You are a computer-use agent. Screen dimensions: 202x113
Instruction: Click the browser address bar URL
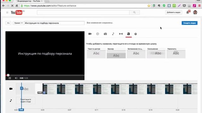[50, 6]
